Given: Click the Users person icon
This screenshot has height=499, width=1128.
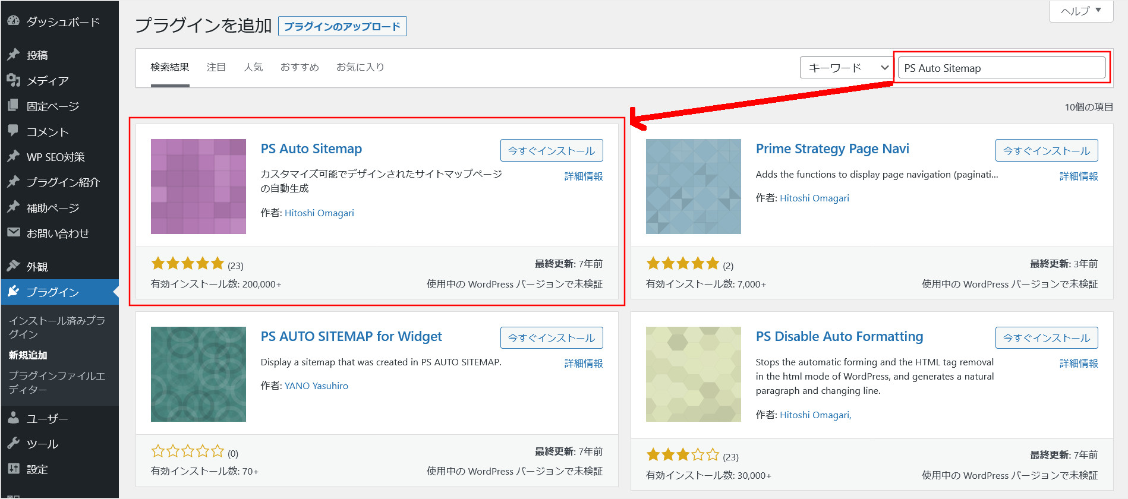Looking at the screenshot, I should point(13,418).
